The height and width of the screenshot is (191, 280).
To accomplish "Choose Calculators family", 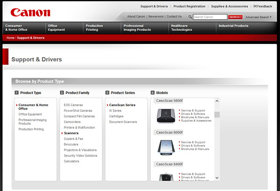I will (x=71, y=161).
